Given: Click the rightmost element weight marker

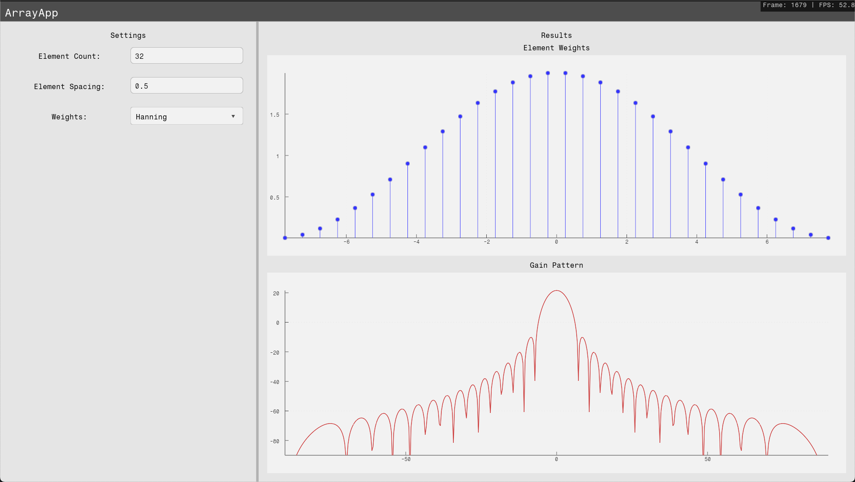Looking at the screenshot, I should coord(828,238).
